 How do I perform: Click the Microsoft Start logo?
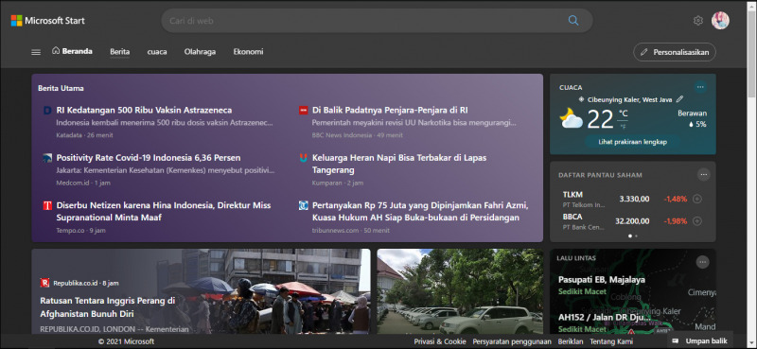(48, 20)
